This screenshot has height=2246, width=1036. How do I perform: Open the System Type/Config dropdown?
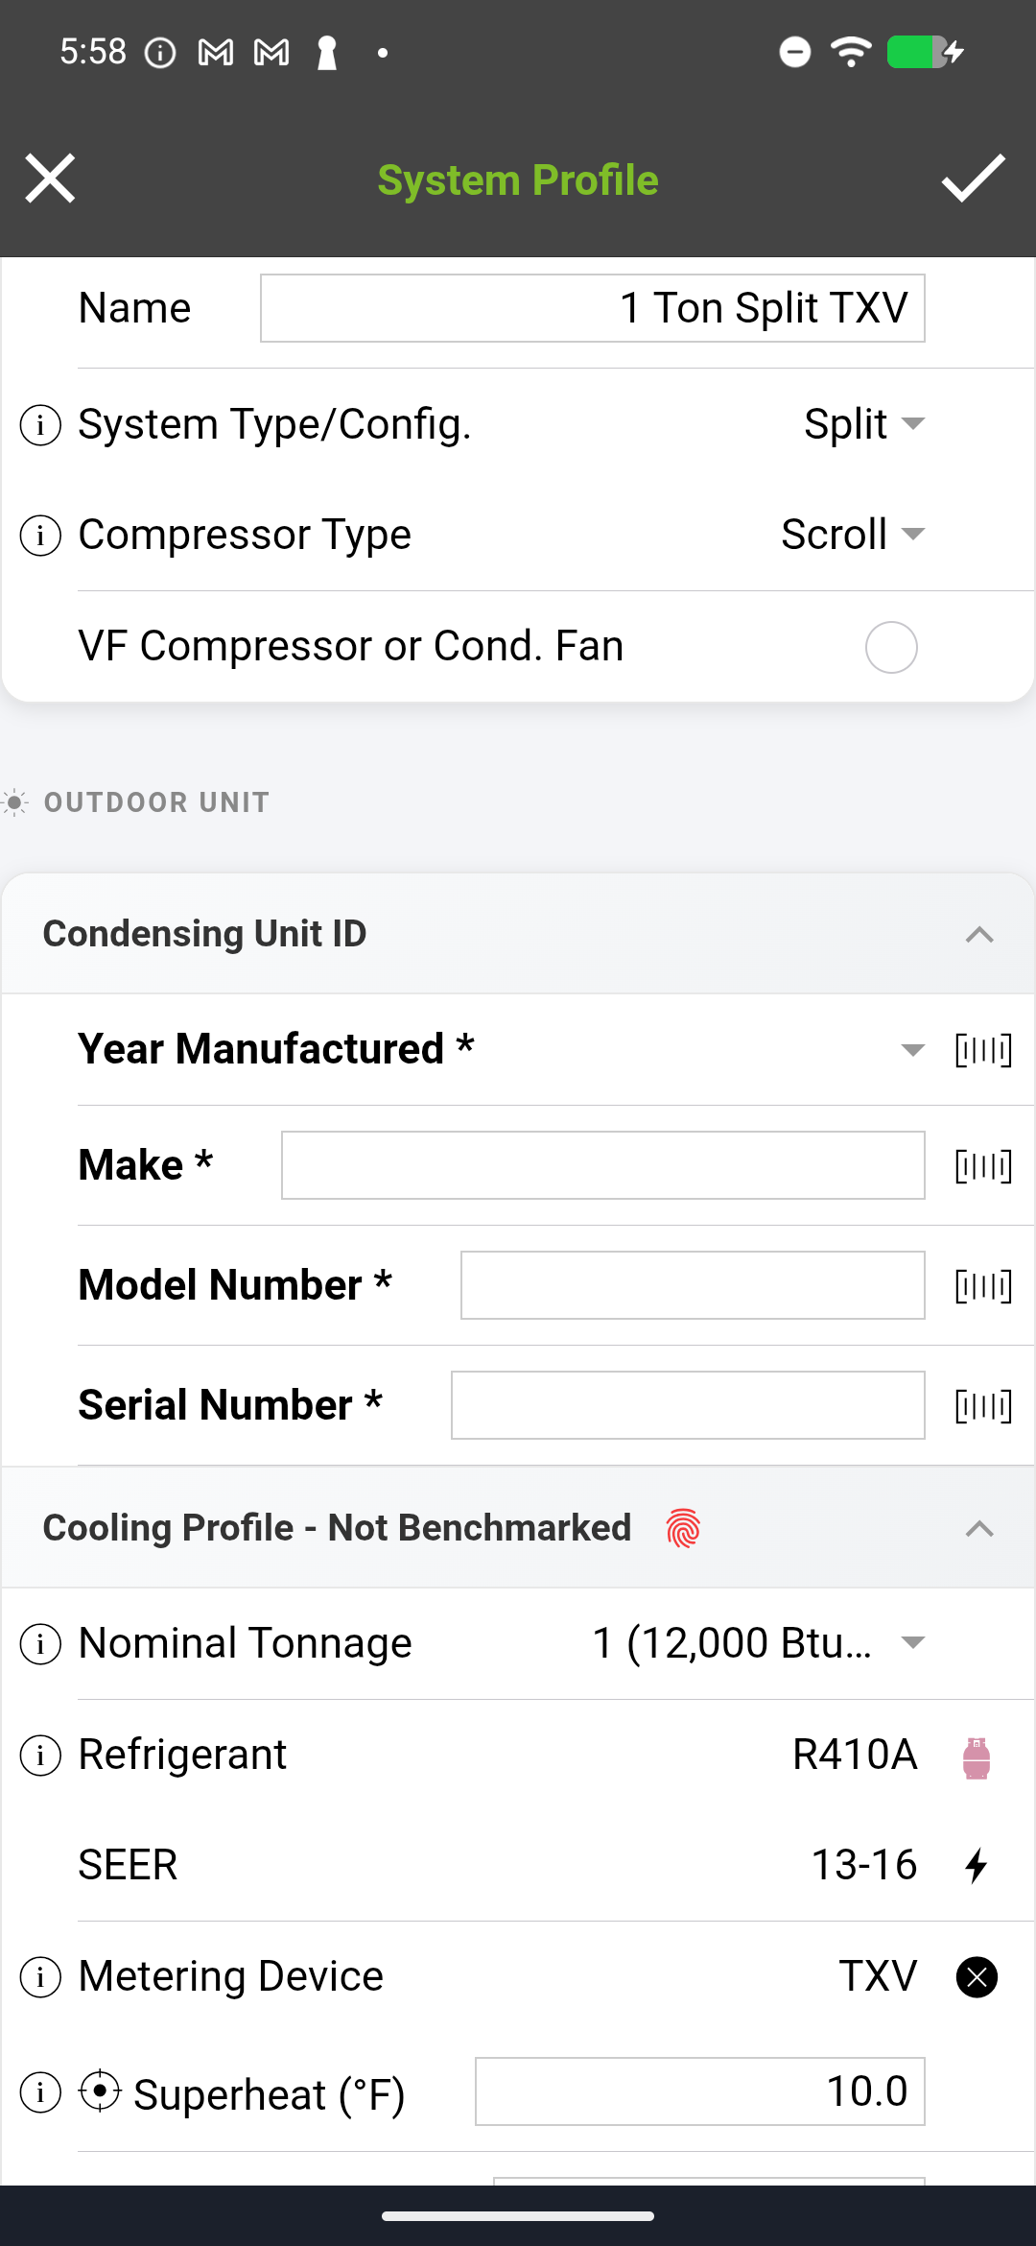[863, 425]
